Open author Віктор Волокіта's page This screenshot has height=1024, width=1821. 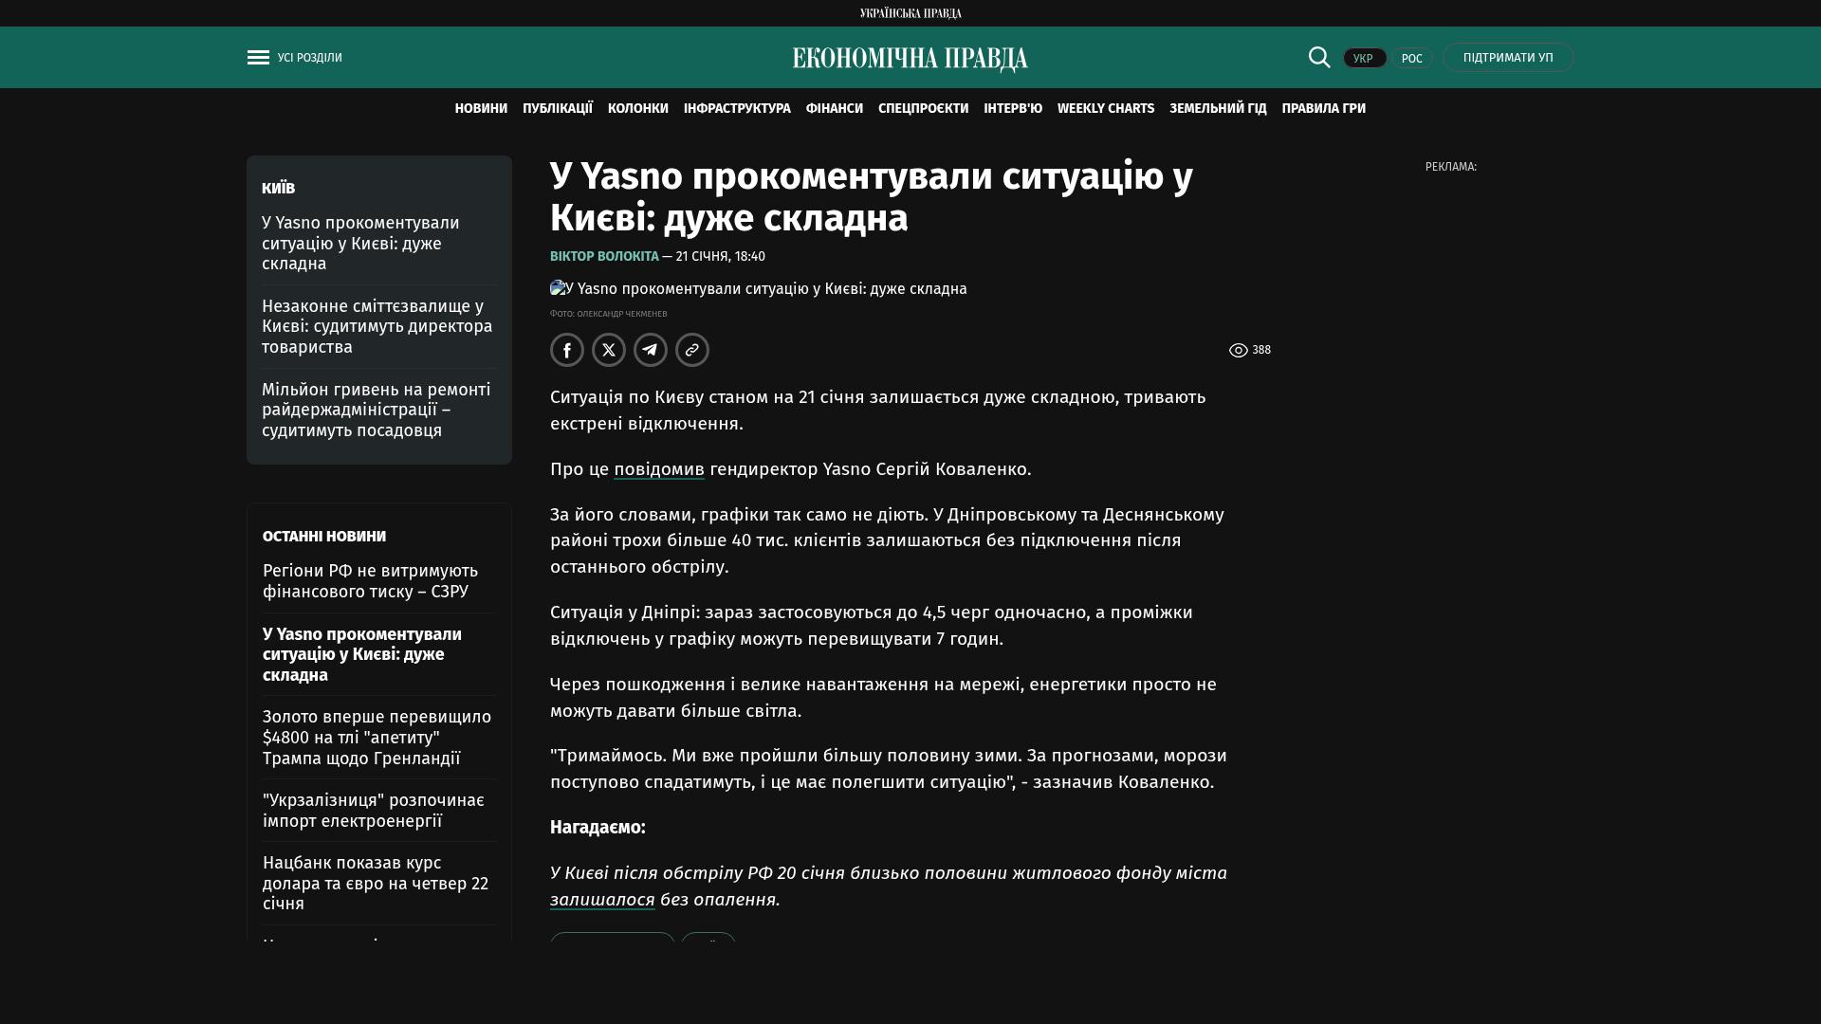[604, 257]
